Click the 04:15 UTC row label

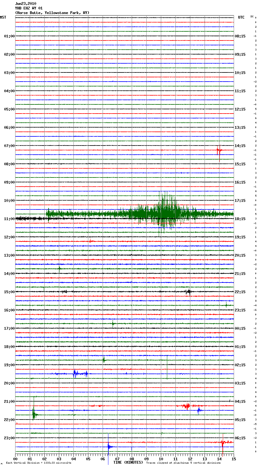coord(240,402)
